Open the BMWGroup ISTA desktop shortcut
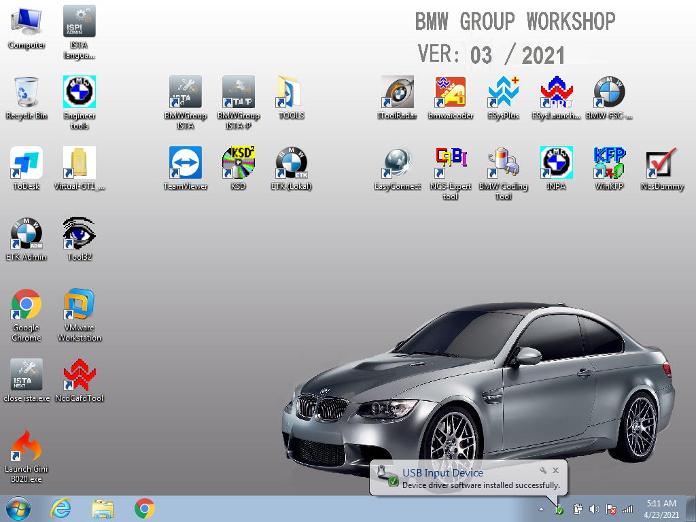This screenshot has height=522, width=696. coord(186,92)
